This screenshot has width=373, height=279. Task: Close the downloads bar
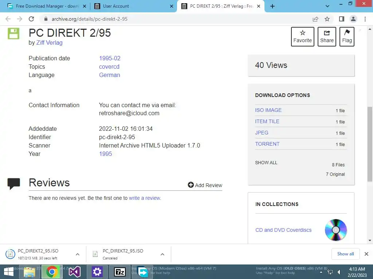[x=366, y=254]
